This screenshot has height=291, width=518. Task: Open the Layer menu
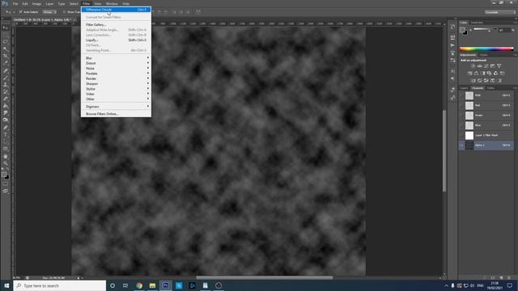click(49, 3)
